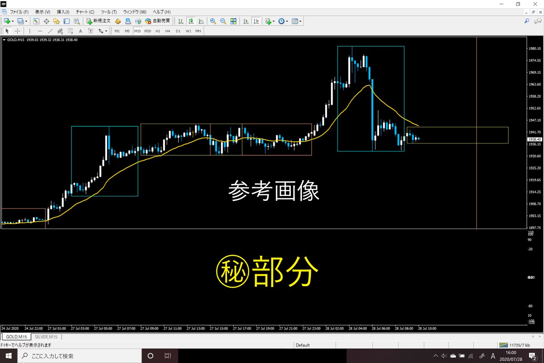Select the horizontal line drawing tool

click(x=40, y=31)
